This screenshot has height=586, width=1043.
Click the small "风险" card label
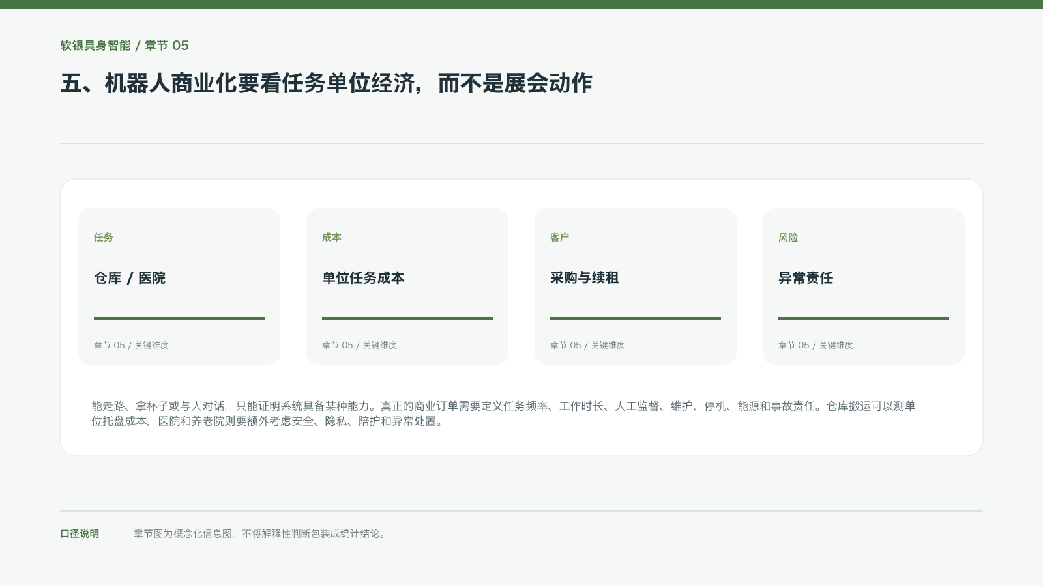[x=788, y=238]
